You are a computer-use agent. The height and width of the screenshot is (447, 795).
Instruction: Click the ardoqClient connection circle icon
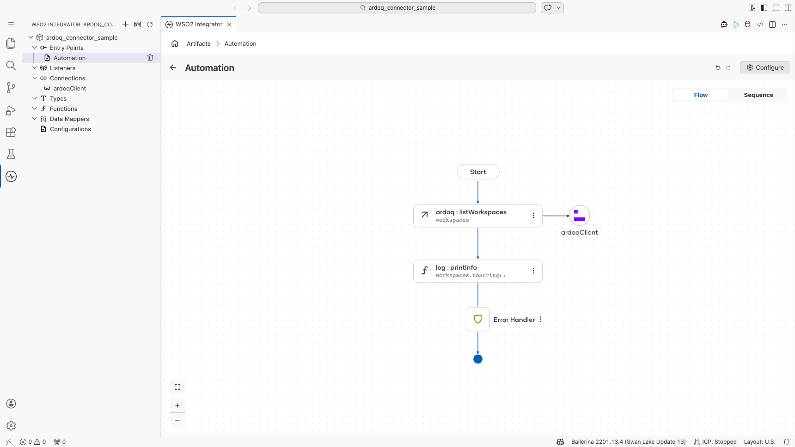tap(580, 216)
